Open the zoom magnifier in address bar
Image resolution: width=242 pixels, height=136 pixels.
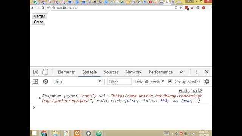tap(176, 8)
